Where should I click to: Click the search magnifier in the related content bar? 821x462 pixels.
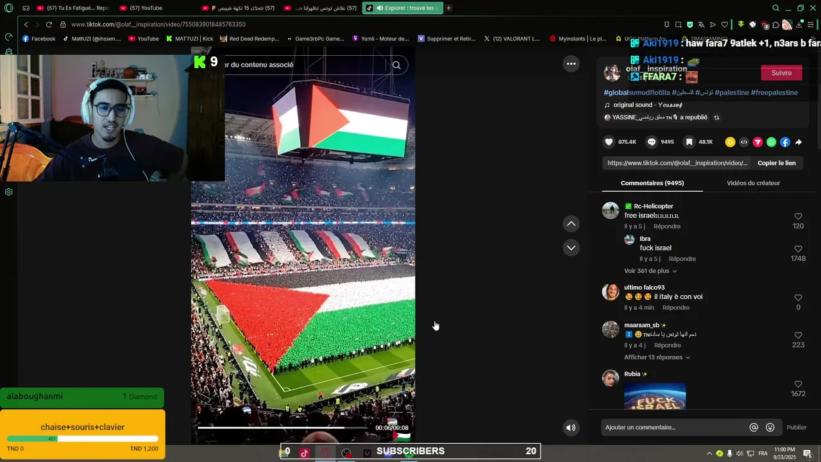(396, 65)
